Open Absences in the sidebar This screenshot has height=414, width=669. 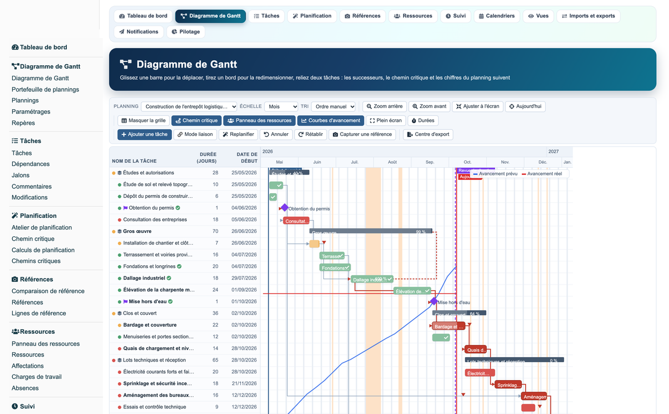[25, 388]
